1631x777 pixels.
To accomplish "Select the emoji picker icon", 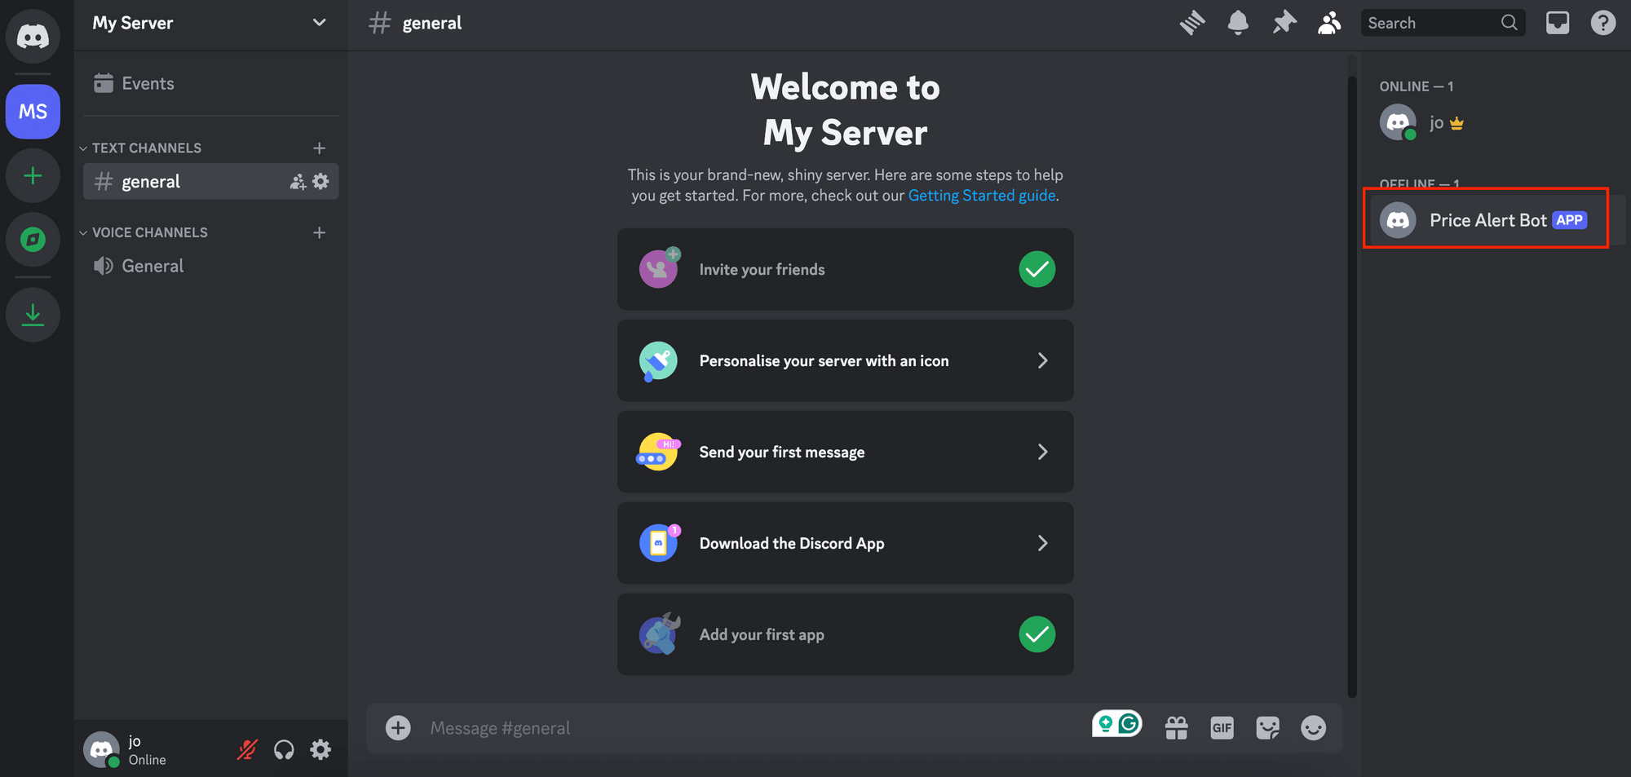I will tap(1313, 727).
